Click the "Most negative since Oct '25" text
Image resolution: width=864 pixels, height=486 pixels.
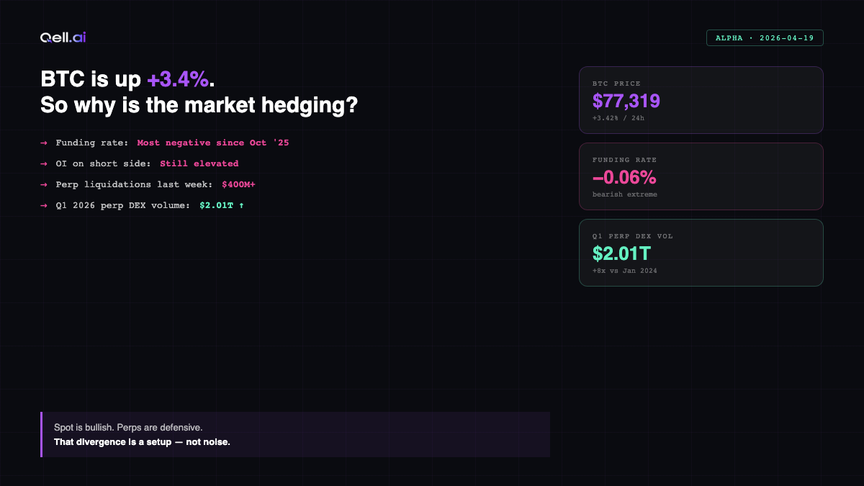(x=213, y=143)
